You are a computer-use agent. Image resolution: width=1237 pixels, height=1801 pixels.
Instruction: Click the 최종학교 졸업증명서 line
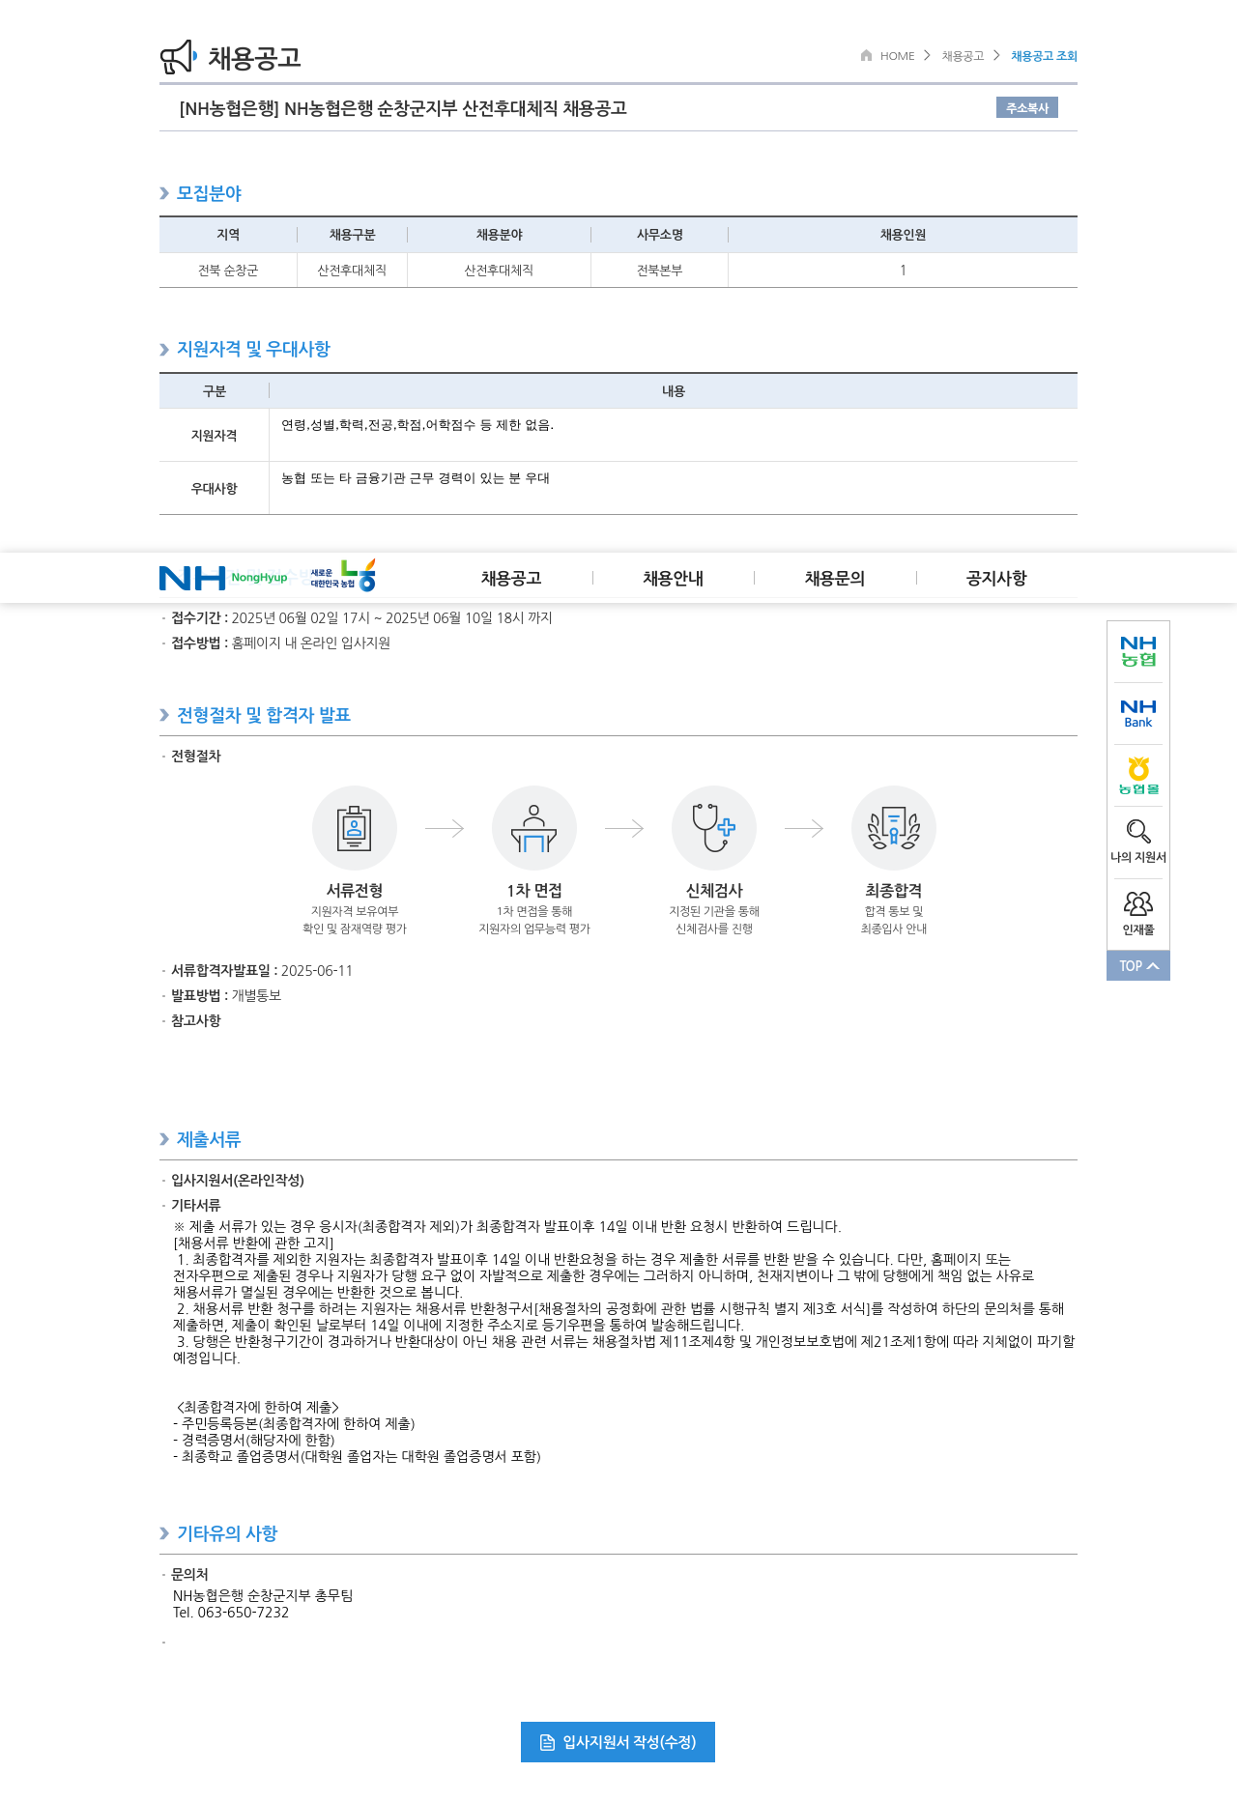pyautogui.click(x=357, y=1457)
